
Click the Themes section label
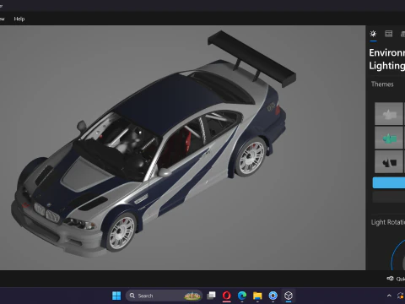click(382, 84)
